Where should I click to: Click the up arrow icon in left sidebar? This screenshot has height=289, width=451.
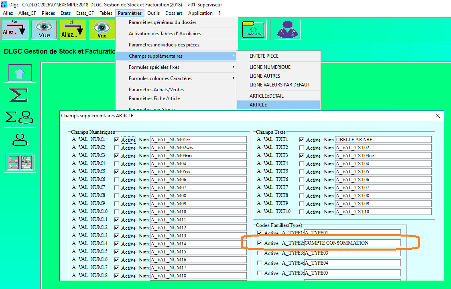(x=20, y=73)
